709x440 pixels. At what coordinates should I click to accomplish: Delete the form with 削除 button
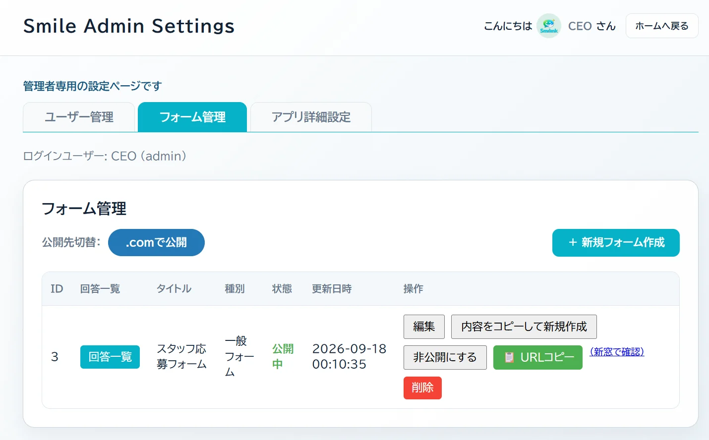click(x=422, y=387)
